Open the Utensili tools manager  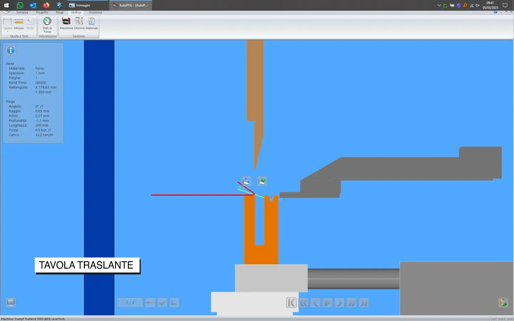point(79,23)
